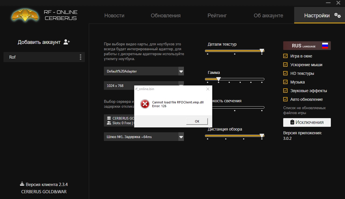
Task: Open the Шлюз №1 gateway dropdown
Action: pos(182,136)
